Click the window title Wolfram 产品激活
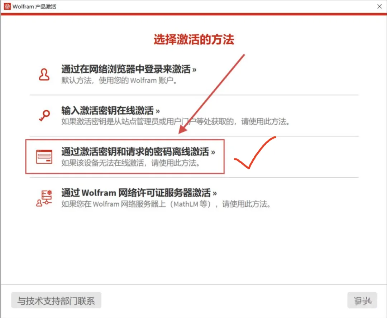The height and width of the screenshot is (318, 387). pos(34,7)
